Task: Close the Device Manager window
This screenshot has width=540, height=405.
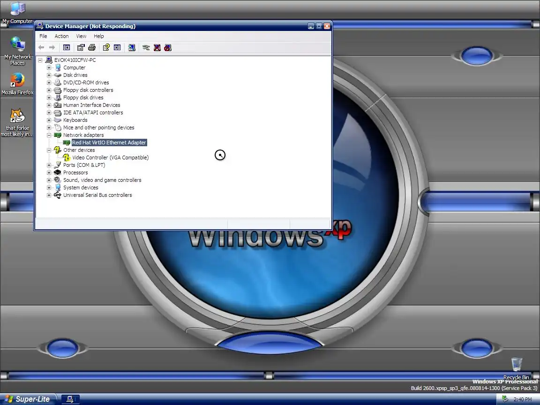Action: pyautogui.click(x=327, y=26)
